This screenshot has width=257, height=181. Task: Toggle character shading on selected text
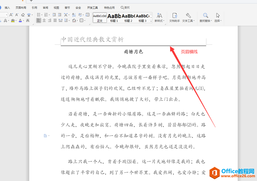click(x=28, y=20)
